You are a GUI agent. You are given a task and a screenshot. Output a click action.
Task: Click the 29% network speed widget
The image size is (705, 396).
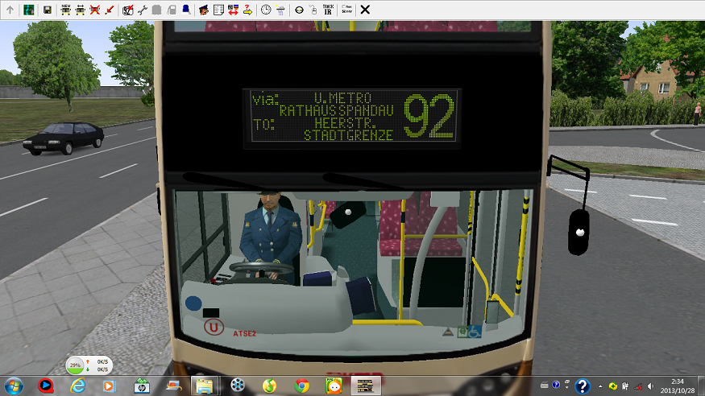tap(89, 365)
